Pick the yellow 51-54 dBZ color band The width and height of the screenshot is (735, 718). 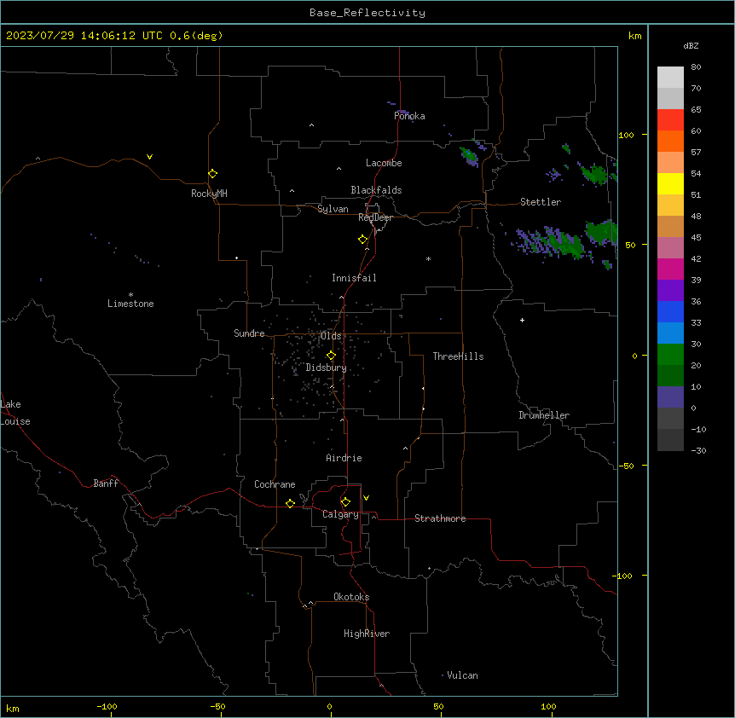(x=670, y=183)
